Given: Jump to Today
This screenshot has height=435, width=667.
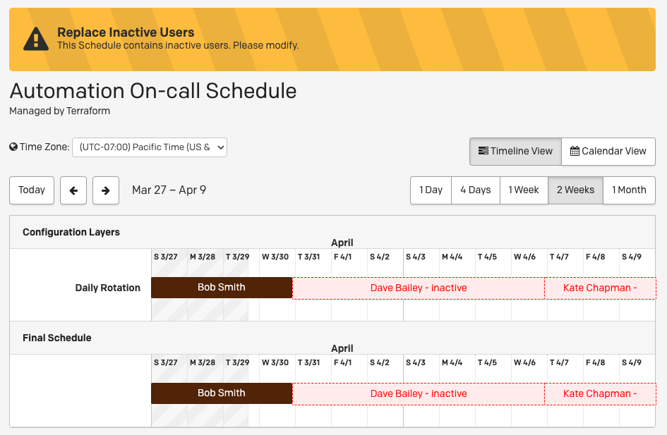Looking at the screenshot, I should [x=32, y=190].
